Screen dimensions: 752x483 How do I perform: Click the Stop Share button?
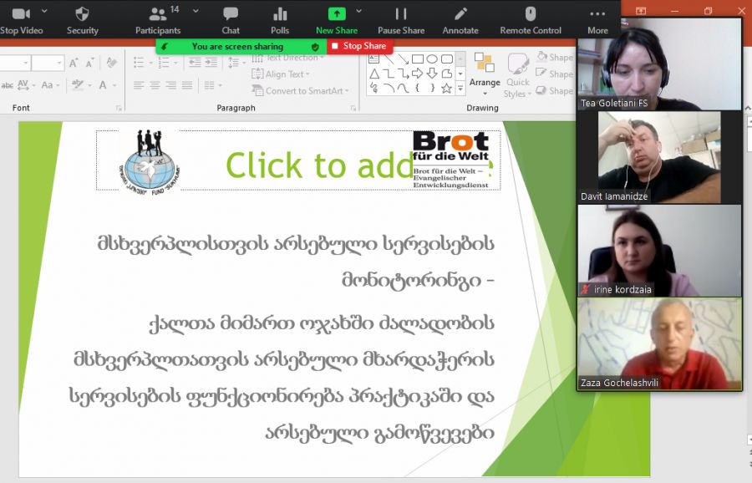click(x=359, y=46)
